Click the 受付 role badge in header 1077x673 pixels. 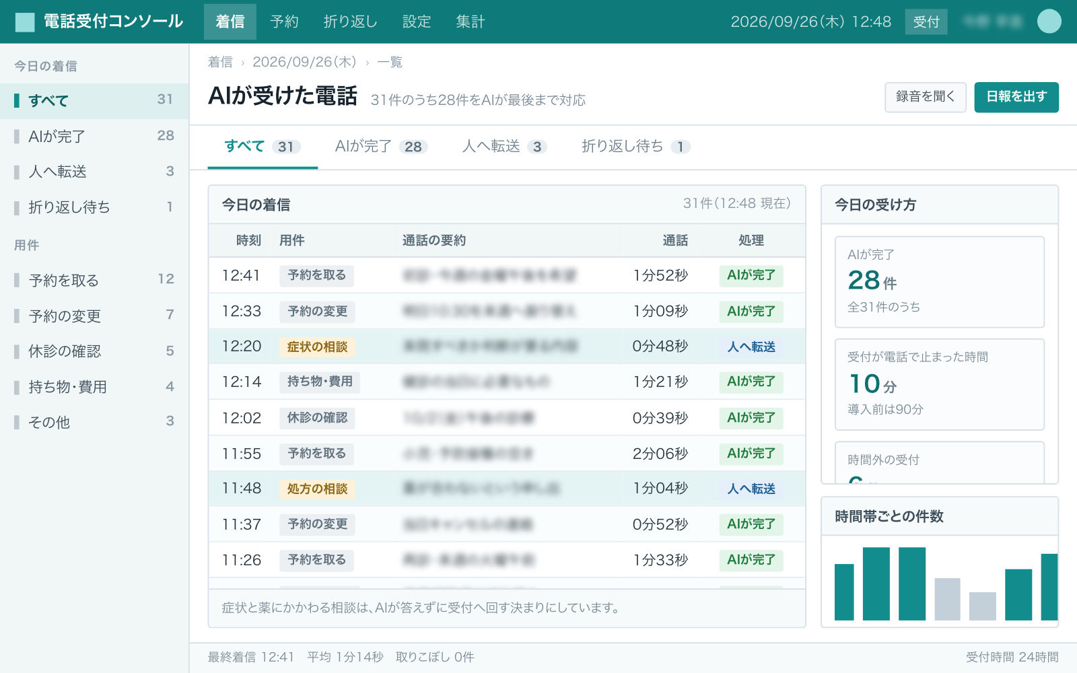[x=926, y=22]
